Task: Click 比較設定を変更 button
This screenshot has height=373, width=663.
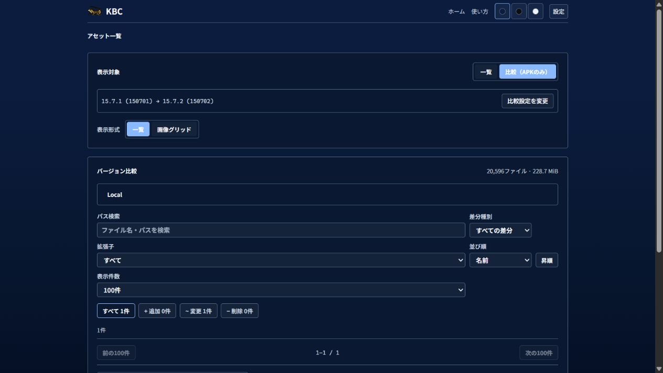Action: [x=527, y=101]
